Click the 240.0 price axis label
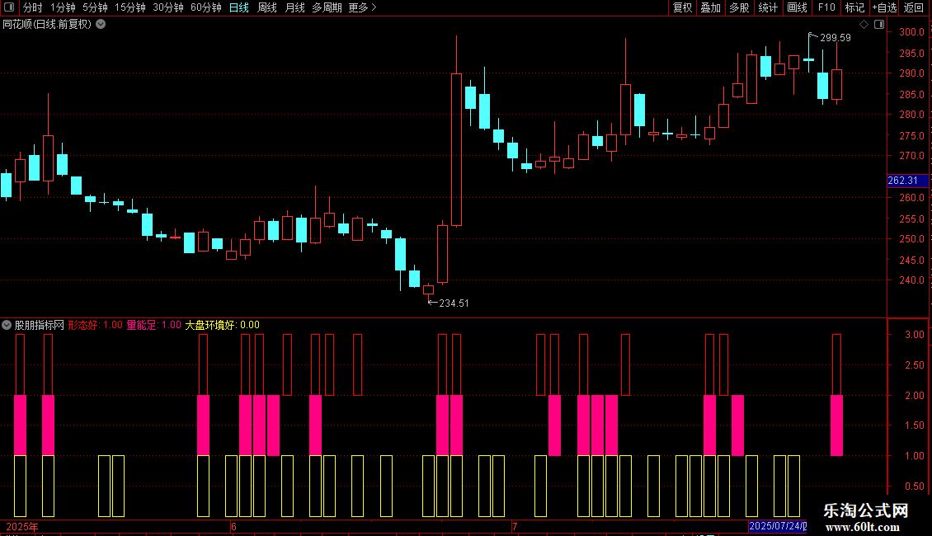The width and height of the screenshot is (932, 536). (911, 280)
